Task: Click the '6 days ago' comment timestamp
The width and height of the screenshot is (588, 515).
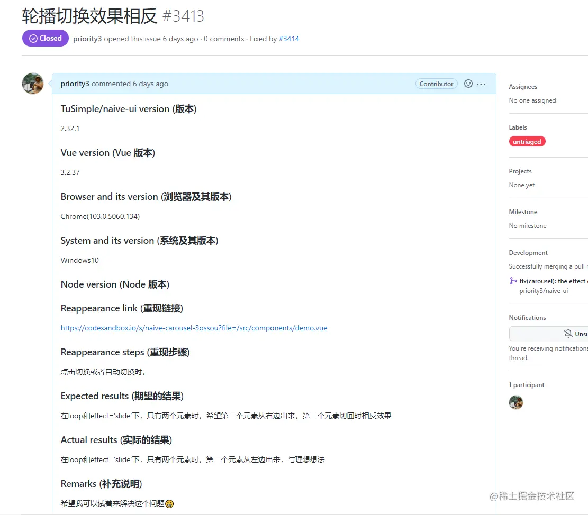Action: (x=150, y=84)
